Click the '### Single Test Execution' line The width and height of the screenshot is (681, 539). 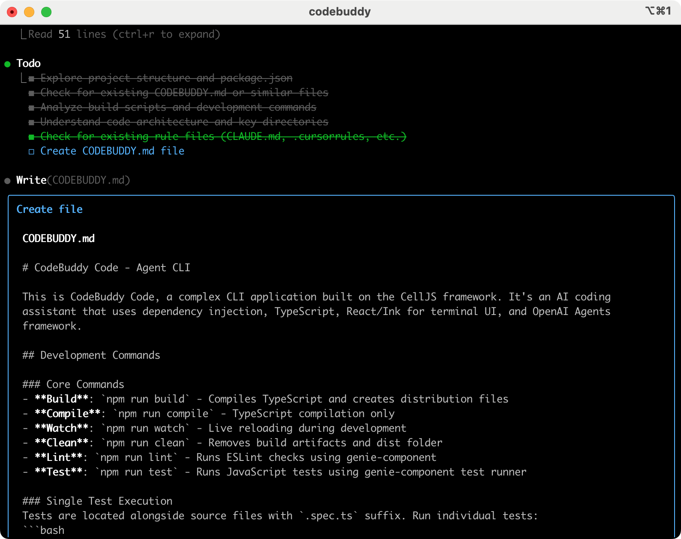[97, 501]
